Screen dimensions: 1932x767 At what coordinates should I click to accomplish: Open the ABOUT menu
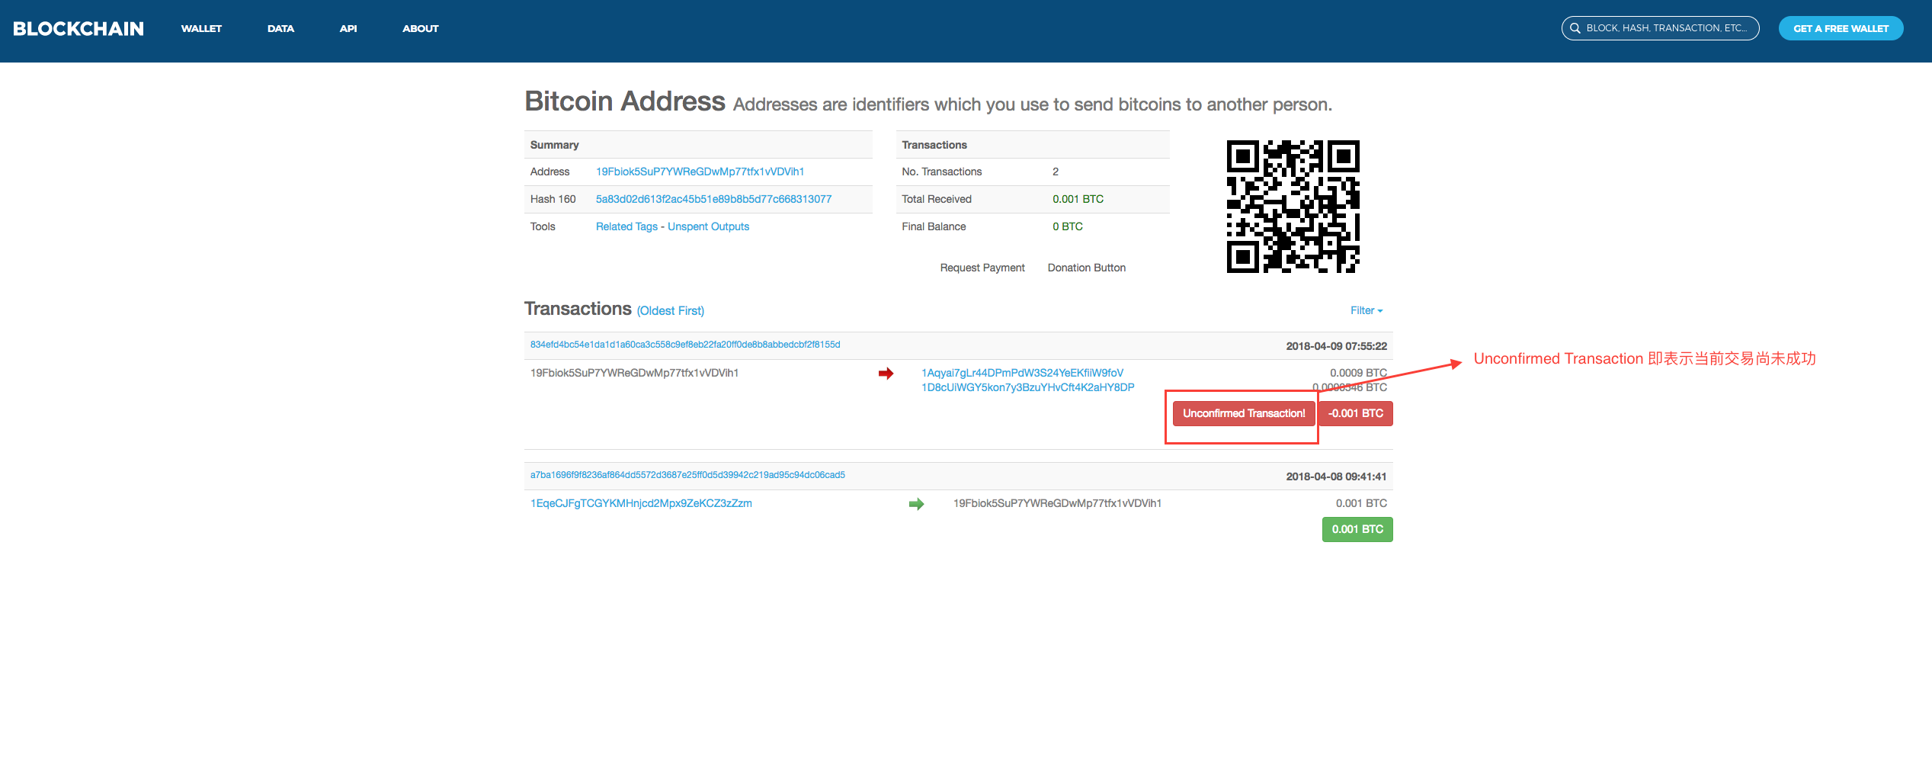click(x=420, y=28)
